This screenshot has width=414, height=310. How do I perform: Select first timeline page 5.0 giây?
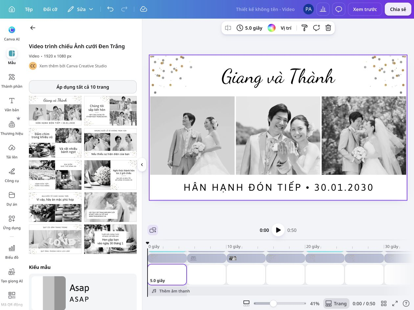[167, 275]
